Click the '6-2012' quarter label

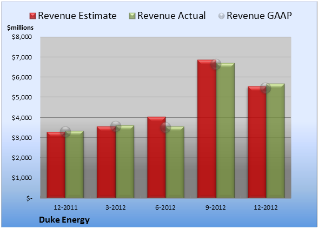165,207
